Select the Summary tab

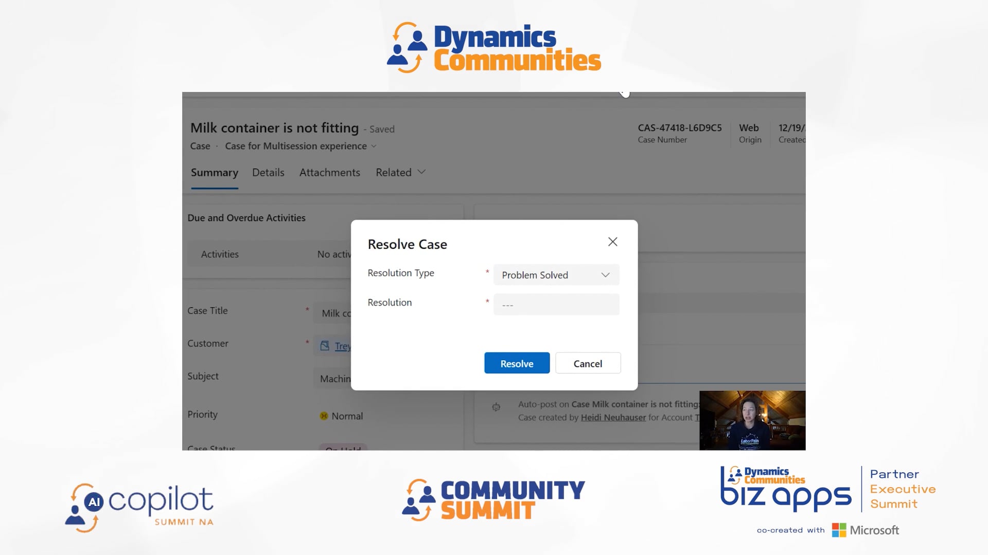click(x=215, y=172)
